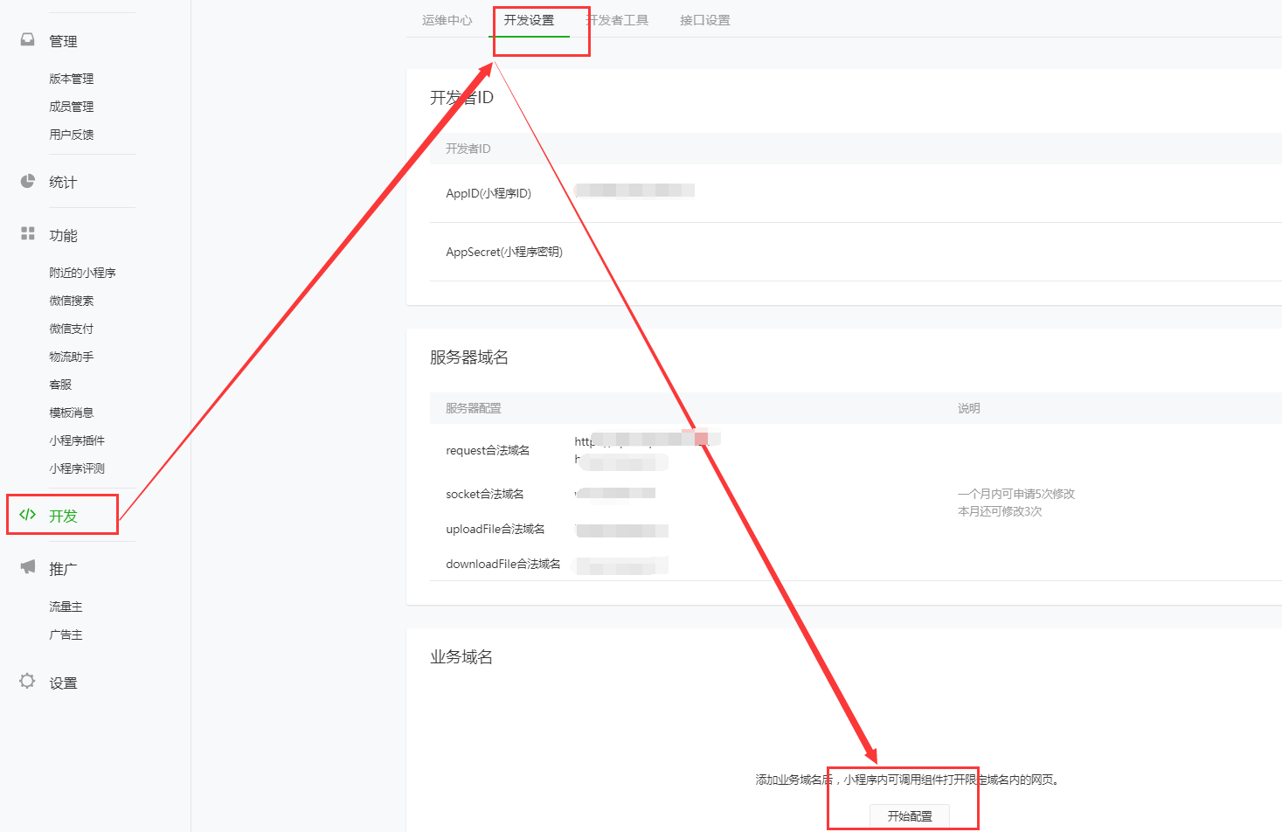Open the 客服 sidebar item

click(61, 385)
